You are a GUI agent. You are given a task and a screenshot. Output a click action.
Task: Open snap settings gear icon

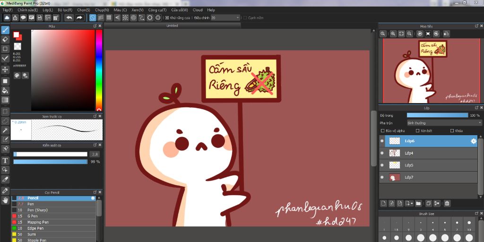coord(158,17)
